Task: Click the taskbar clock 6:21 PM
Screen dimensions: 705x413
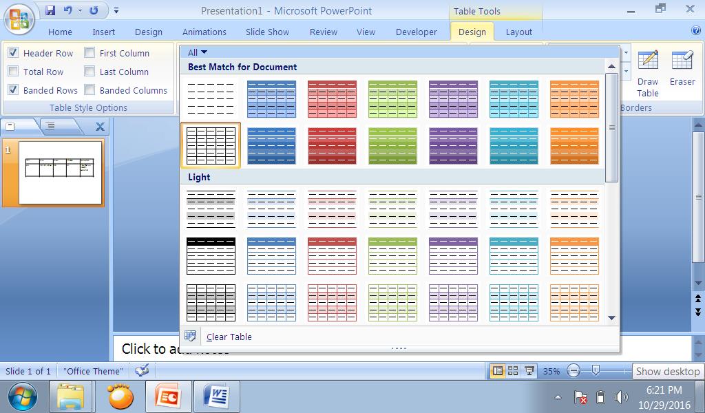Action: 664,390
